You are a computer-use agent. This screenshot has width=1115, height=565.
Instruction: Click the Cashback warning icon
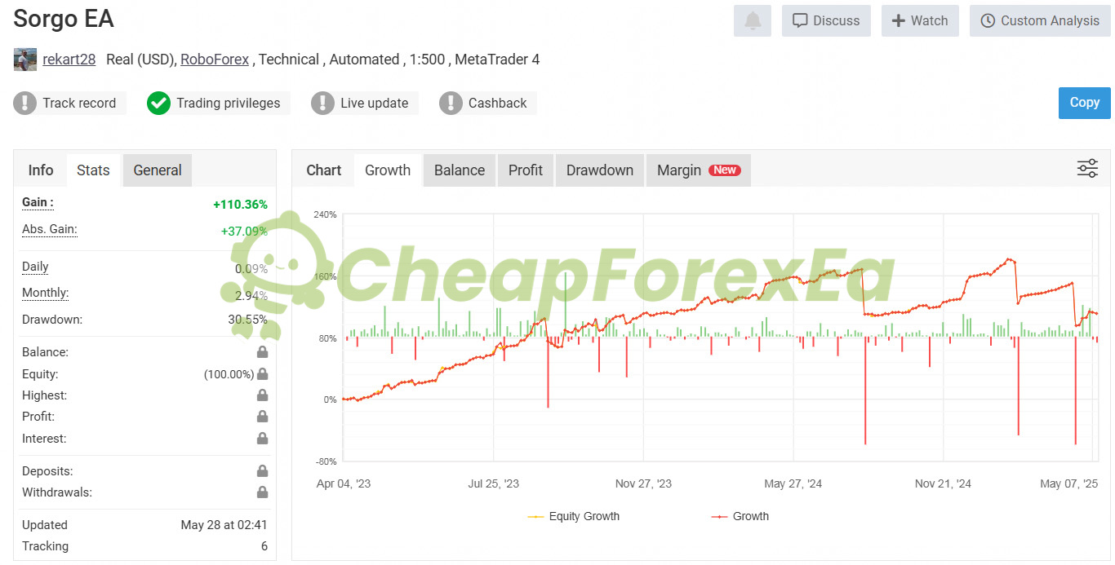tap(451, 103)
